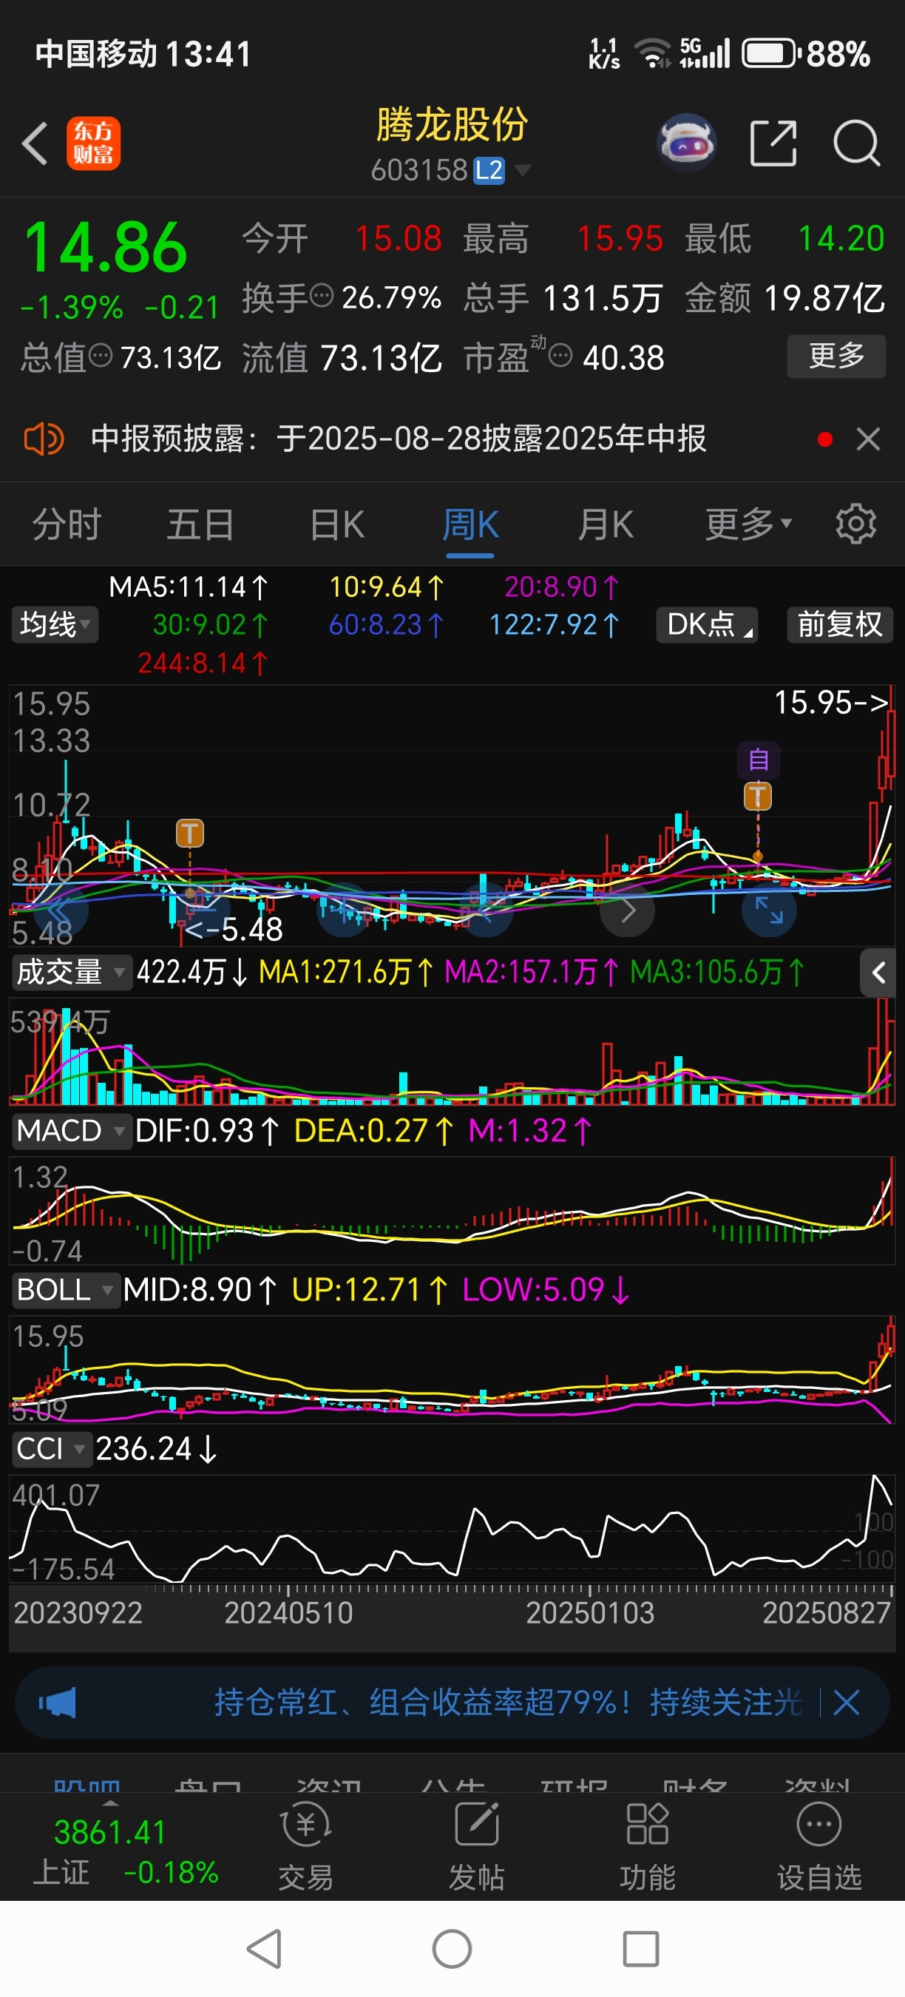
Task: Open 中报预披露 announcement text
Action: pyautogui.click(x=399, y=439)
